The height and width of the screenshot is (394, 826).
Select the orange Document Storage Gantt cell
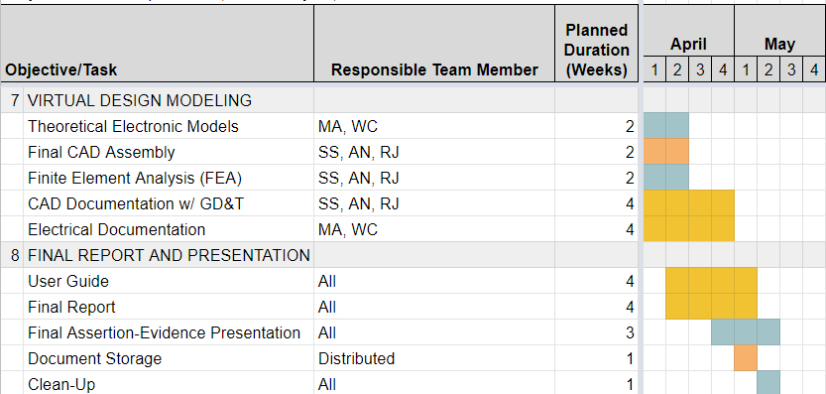746,358
